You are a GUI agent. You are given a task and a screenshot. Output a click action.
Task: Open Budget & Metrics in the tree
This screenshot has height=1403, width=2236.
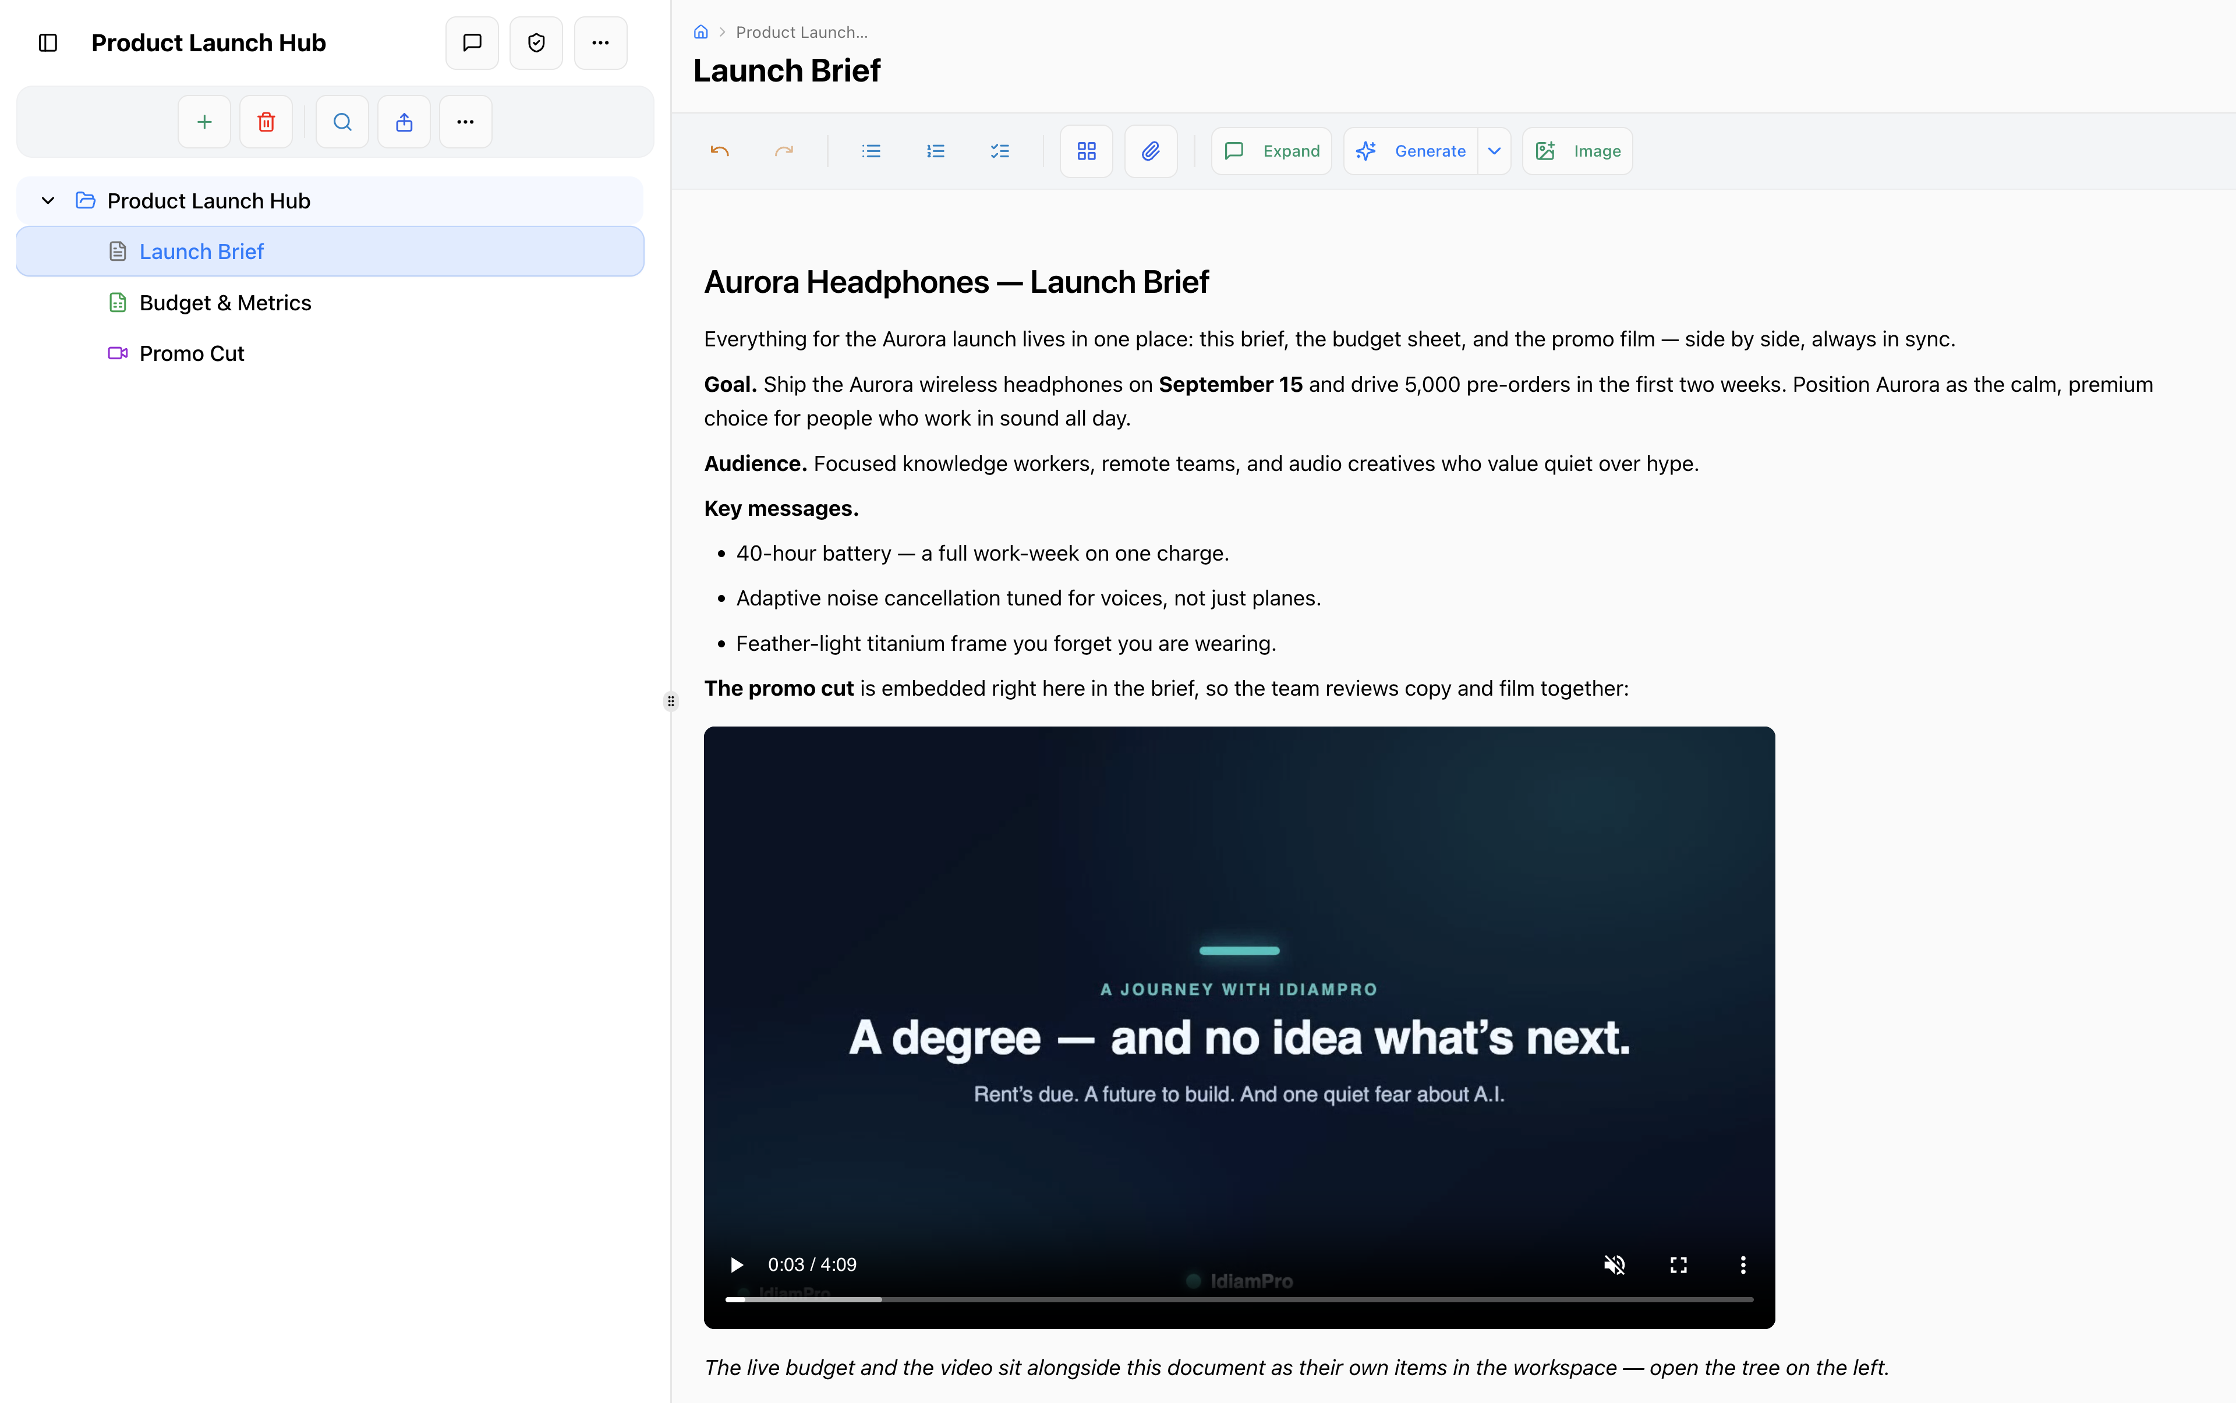click(x=330, y=303)
